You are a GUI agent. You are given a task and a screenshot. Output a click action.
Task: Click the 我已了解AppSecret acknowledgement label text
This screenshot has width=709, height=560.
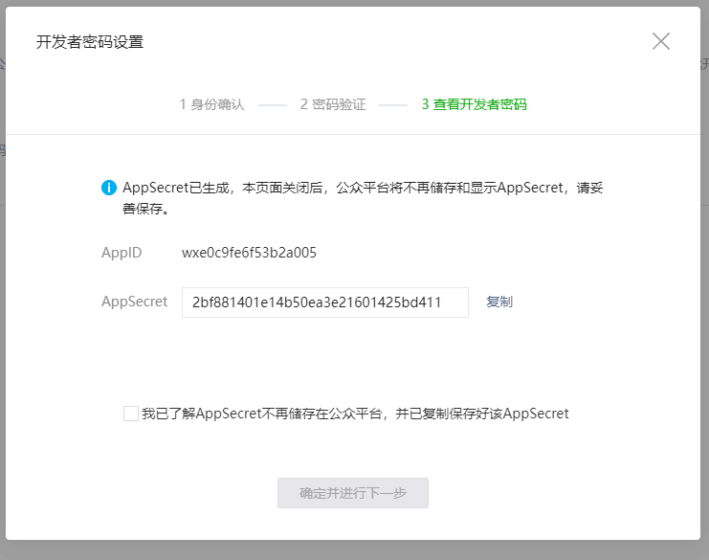click(355, 414)
